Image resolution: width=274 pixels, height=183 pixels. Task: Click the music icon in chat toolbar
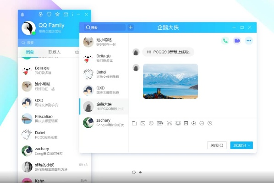click(194, 124)
